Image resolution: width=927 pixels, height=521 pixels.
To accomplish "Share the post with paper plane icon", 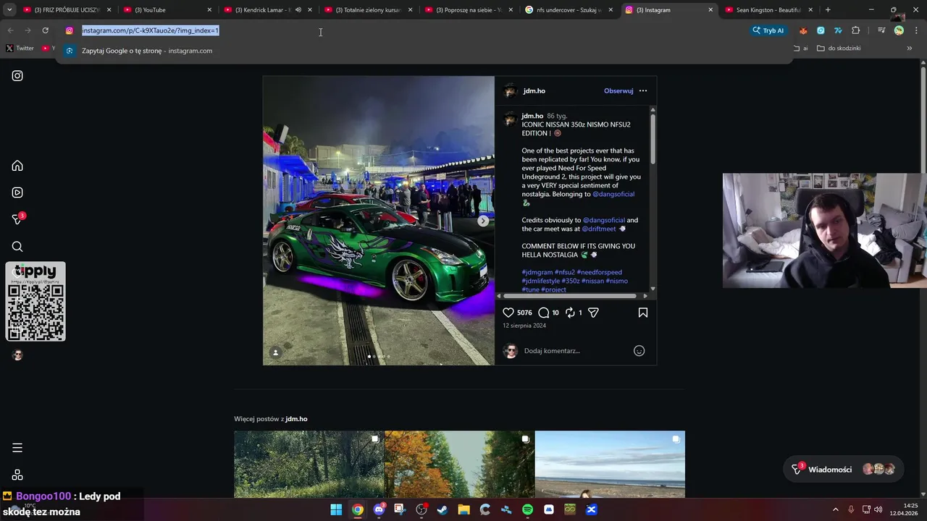I will tap(593, 313).
